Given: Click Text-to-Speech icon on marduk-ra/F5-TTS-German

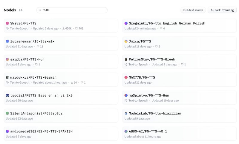Looking at the screenshot, I should (x=7, y=82).
